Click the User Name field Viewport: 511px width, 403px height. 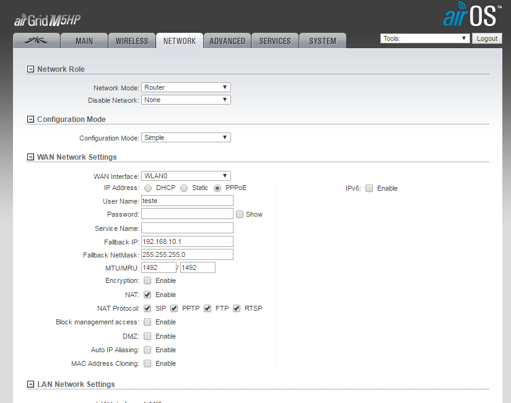pyautogui.click(x=187, y=201)
